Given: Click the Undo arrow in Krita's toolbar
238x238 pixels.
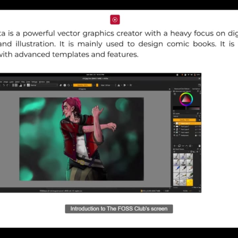Looking at the screenshot, I should [4, 85].
